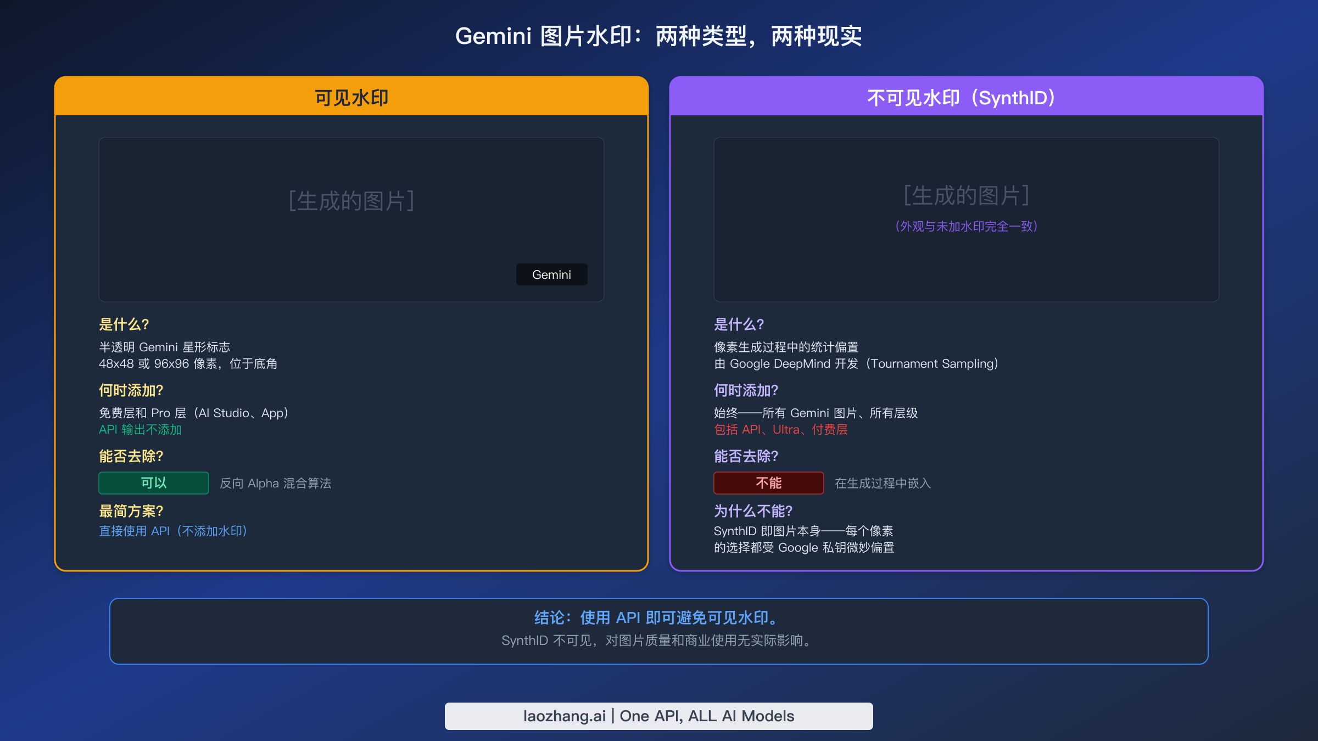This screenshot has height=741, width=1318.
Task: Expand the 为什么不能? section
Action: tap(752, 510)
